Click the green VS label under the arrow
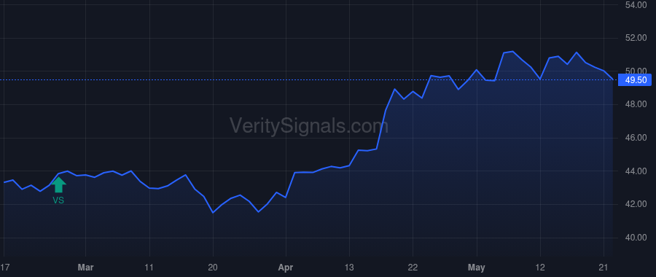Viewport: 656px width, 277px height. 58,200
